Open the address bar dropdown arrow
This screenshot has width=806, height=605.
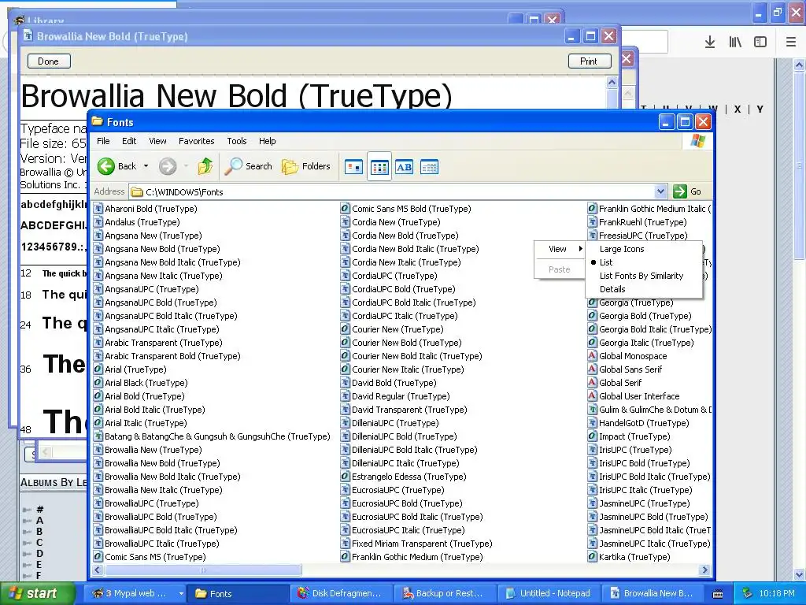click(661, 191)
